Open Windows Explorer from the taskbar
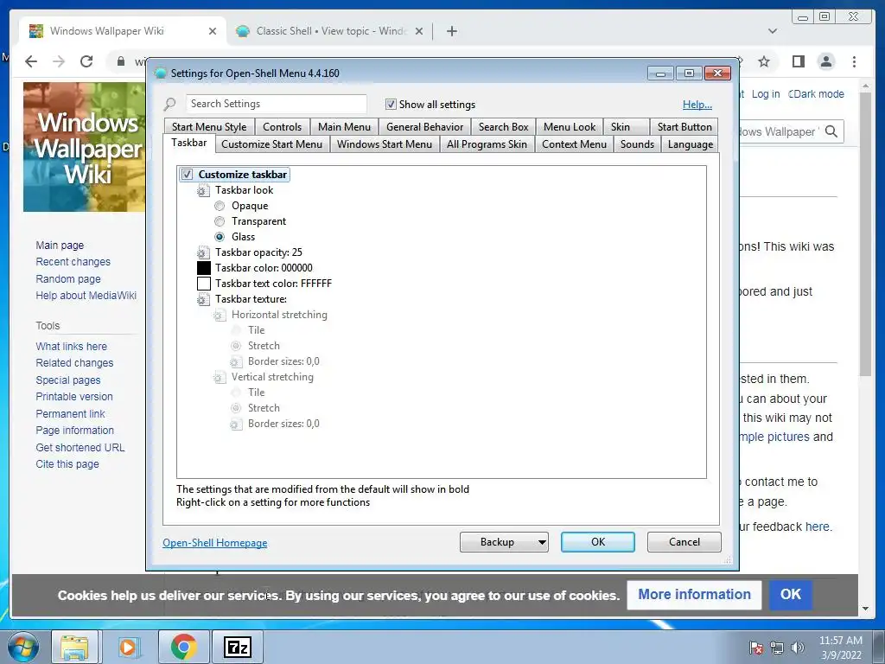 [74, 647]
